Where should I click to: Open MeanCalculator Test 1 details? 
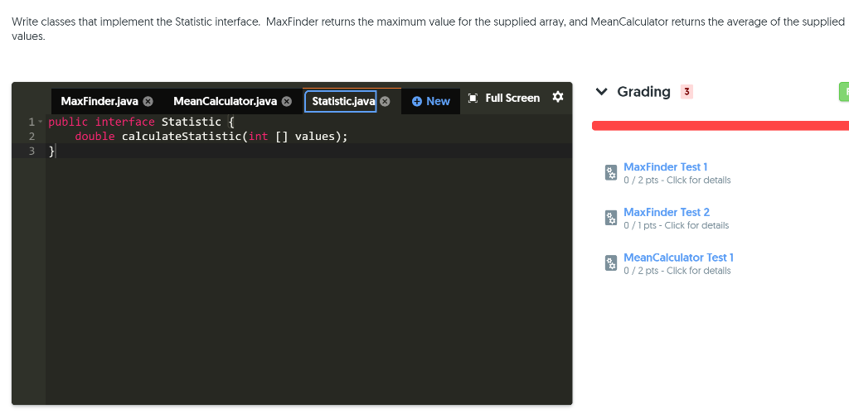(678, 258)
